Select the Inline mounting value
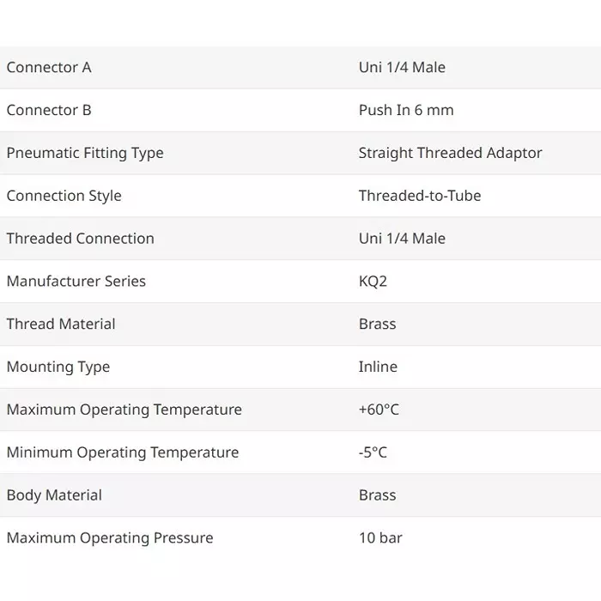The height and width of the screenshot is (601, 601). pyautogui.click(x=378, y=367)
